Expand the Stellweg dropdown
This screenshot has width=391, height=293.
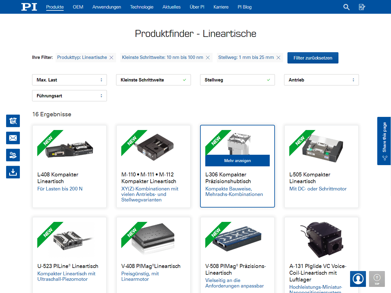point(237,80)
